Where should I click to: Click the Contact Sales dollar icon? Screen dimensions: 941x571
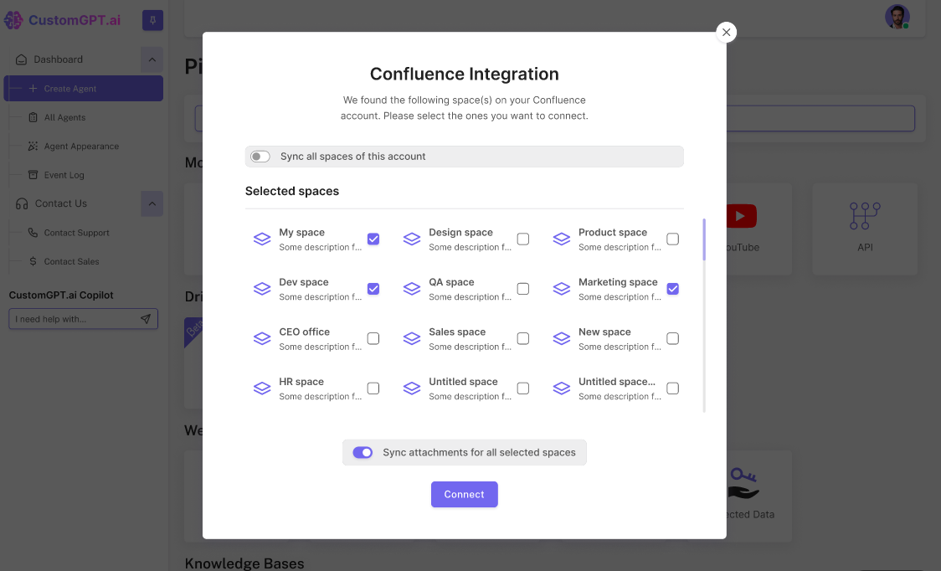click(33, 261)
